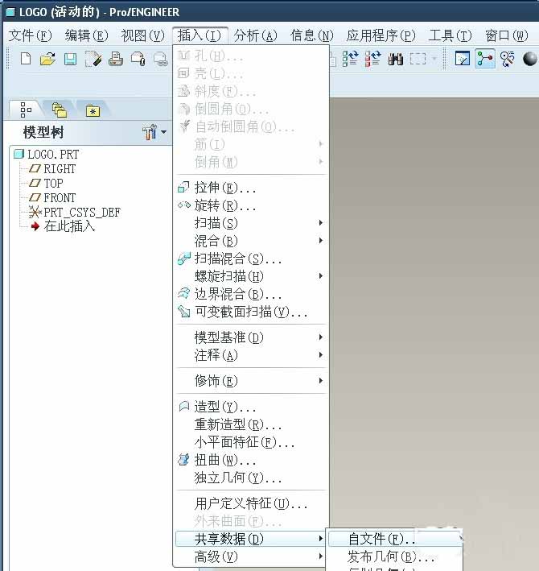Choose 发布几何(B) in submenu
The image size is (539, 571).
click(x=395, y=557)
